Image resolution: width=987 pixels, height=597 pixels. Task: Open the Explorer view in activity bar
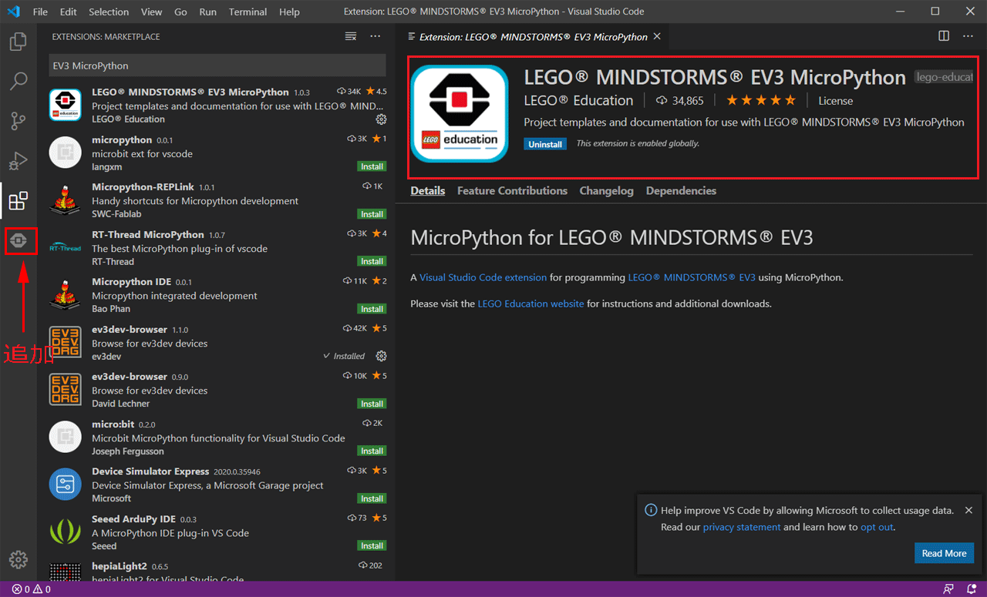[18, 41]
